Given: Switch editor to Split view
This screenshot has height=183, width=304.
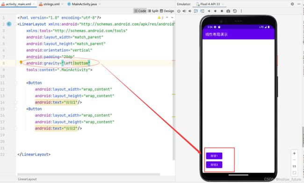Looking at the screenshot, I should pos(153,11).
